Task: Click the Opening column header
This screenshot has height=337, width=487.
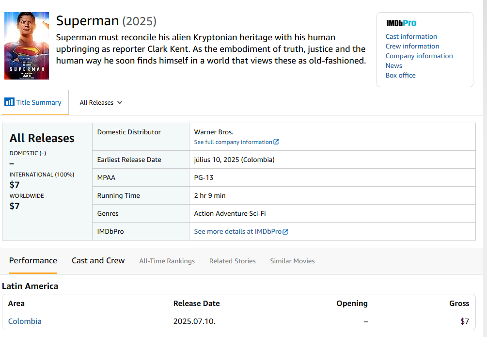Action: pyautogui.click(x=352, y=304)
